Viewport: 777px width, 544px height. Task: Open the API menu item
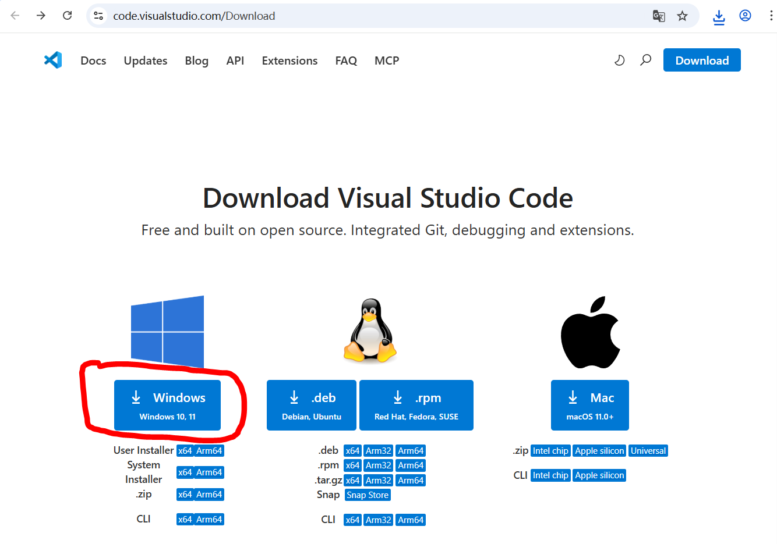235,61
